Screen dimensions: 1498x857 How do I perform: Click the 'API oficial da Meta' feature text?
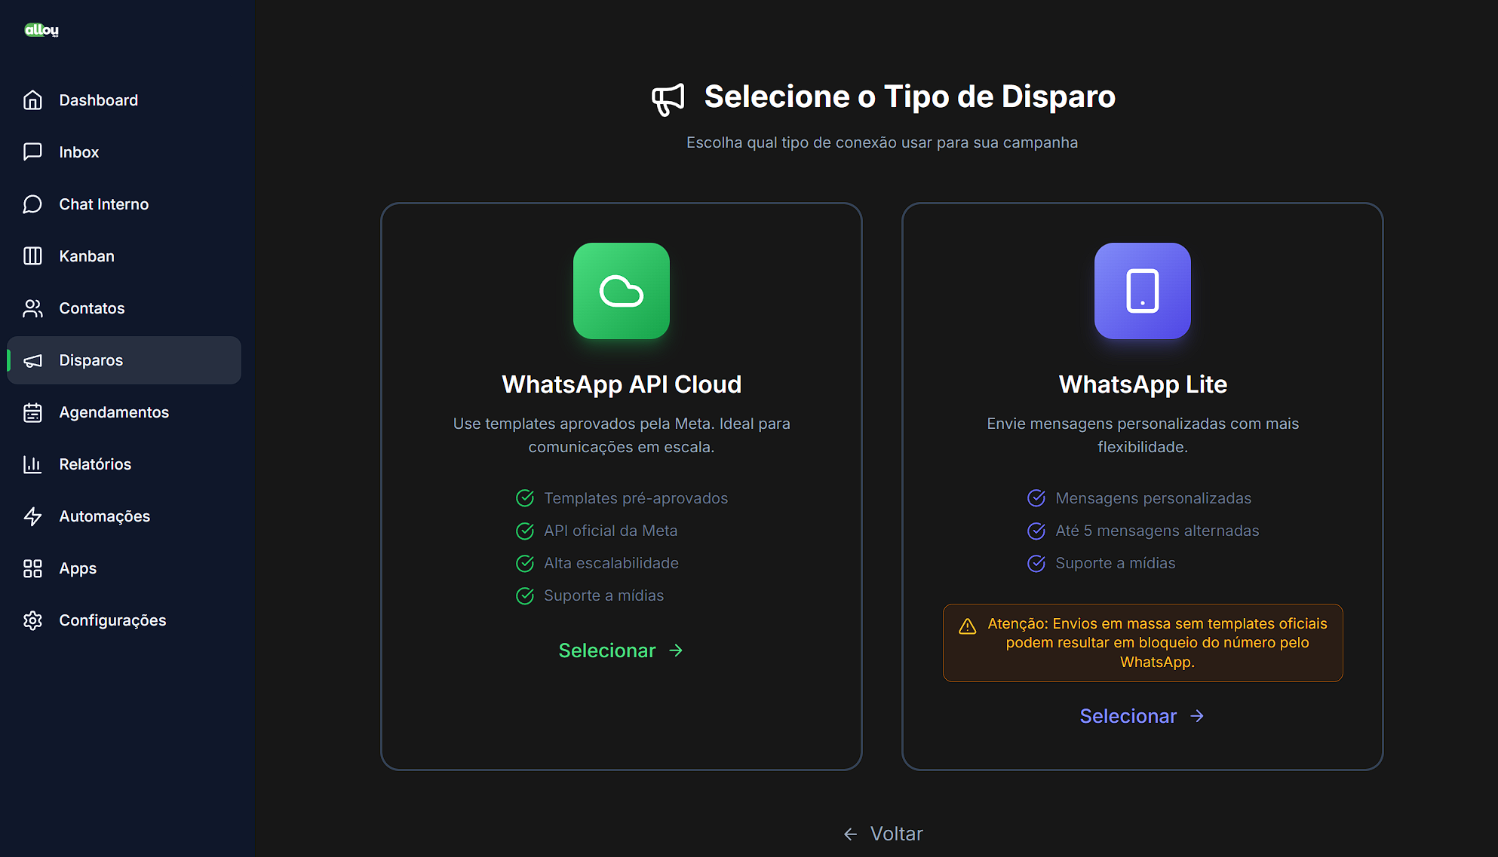611,531
